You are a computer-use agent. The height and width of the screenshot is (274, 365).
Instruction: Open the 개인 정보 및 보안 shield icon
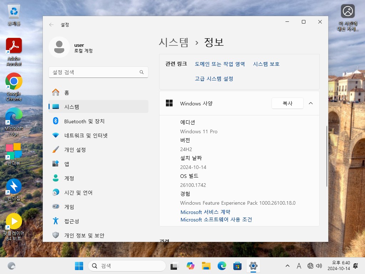coord(56,235)
